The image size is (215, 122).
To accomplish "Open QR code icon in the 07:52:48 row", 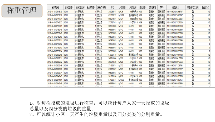I will click(x=193, y=30).
